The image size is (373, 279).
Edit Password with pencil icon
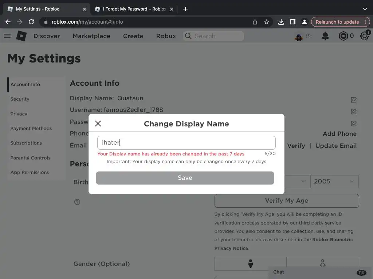[353, 124]
